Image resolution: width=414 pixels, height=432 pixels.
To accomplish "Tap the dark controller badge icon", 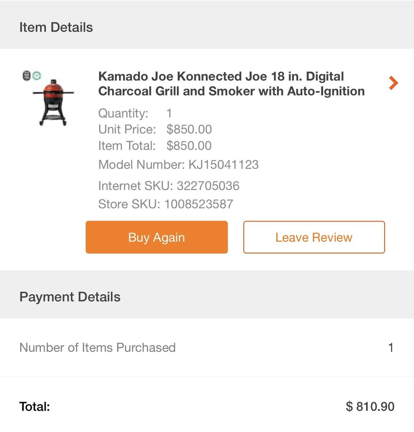I will [x=26, y=76].
